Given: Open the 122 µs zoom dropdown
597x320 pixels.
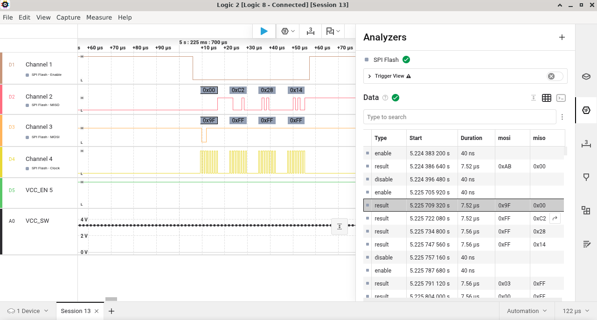Looking at the screenshot, I should pos(576,311).
